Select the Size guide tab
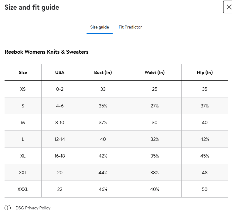Image resolution: width=232 pixels, height=210 pixels. coord(99,27)
